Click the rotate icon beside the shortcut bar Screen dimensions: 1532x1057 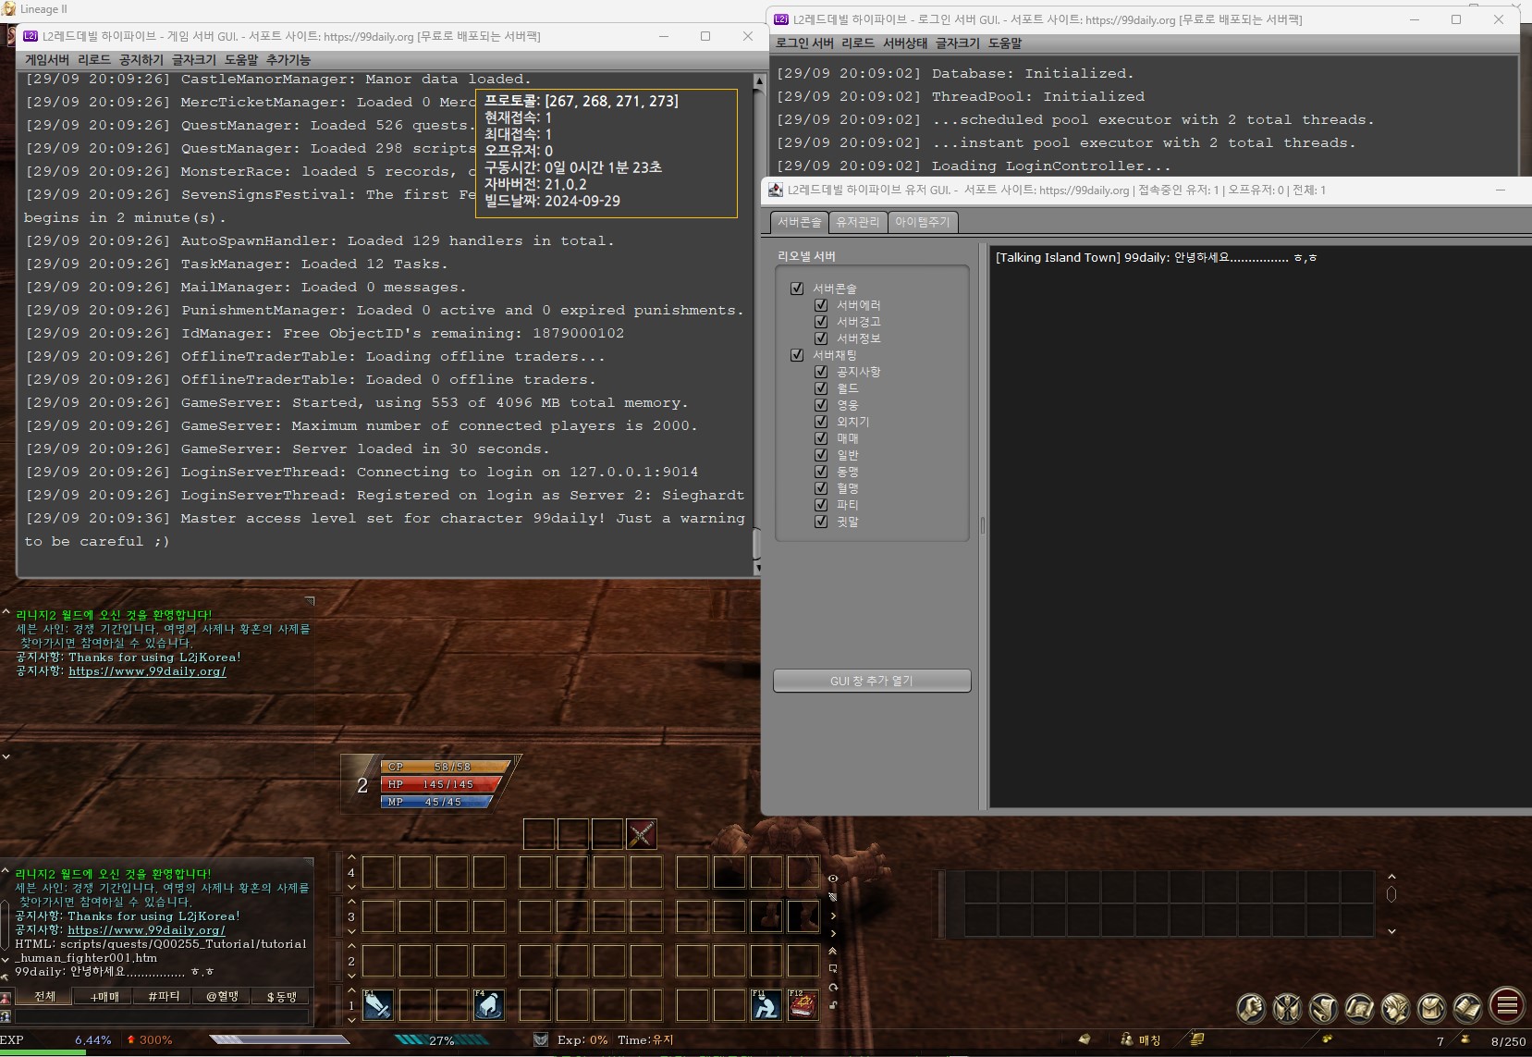[833, 988]
